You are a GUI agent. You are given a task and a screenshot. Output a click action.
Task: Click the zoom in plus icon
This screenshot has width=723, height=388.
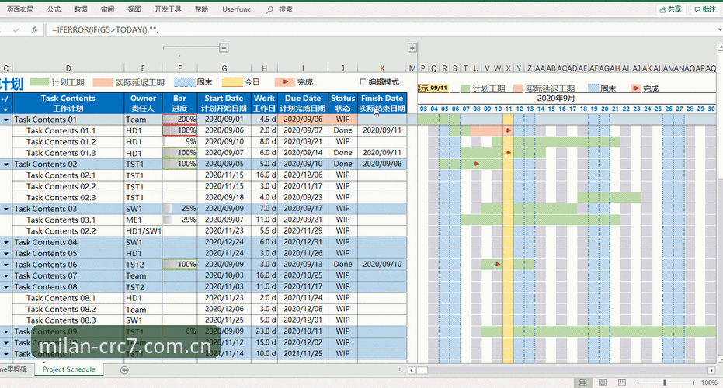tap(693, 383)
